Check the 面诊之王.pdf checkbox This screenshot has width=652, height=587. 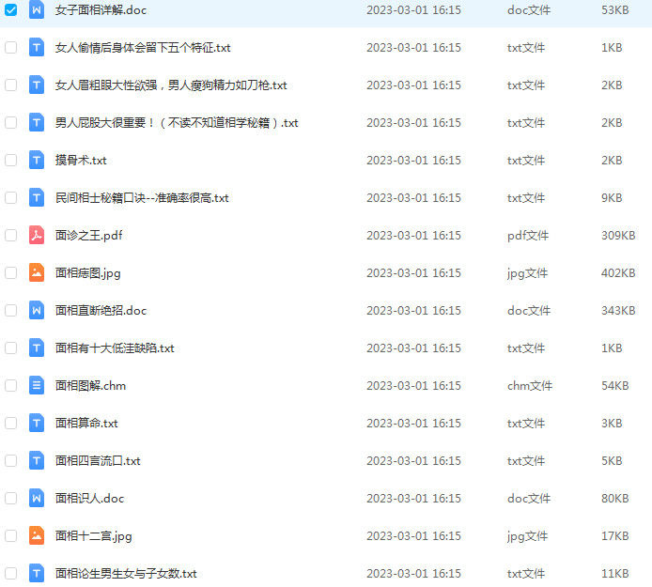click(x=11, y=236)
